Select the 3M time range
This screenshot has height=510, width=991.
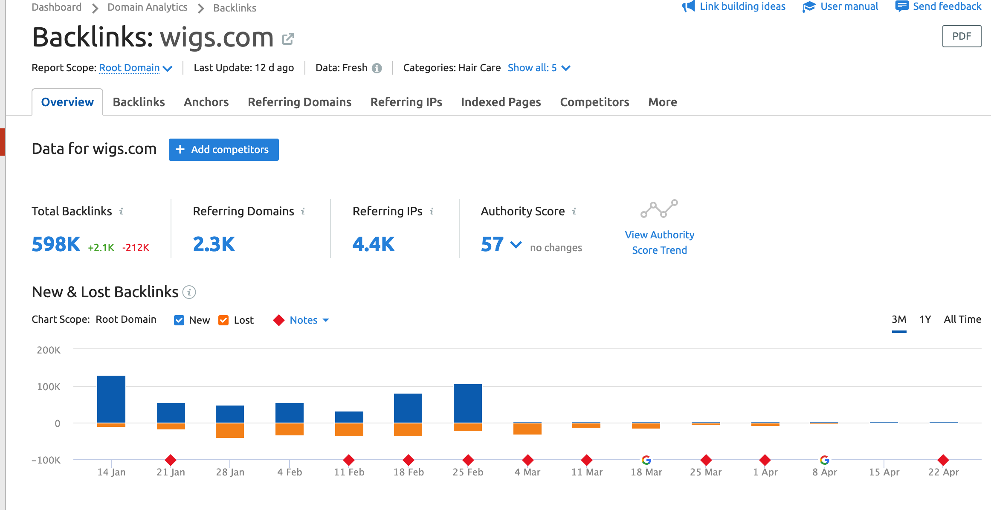pyautogui.click(x=899, y=319)
